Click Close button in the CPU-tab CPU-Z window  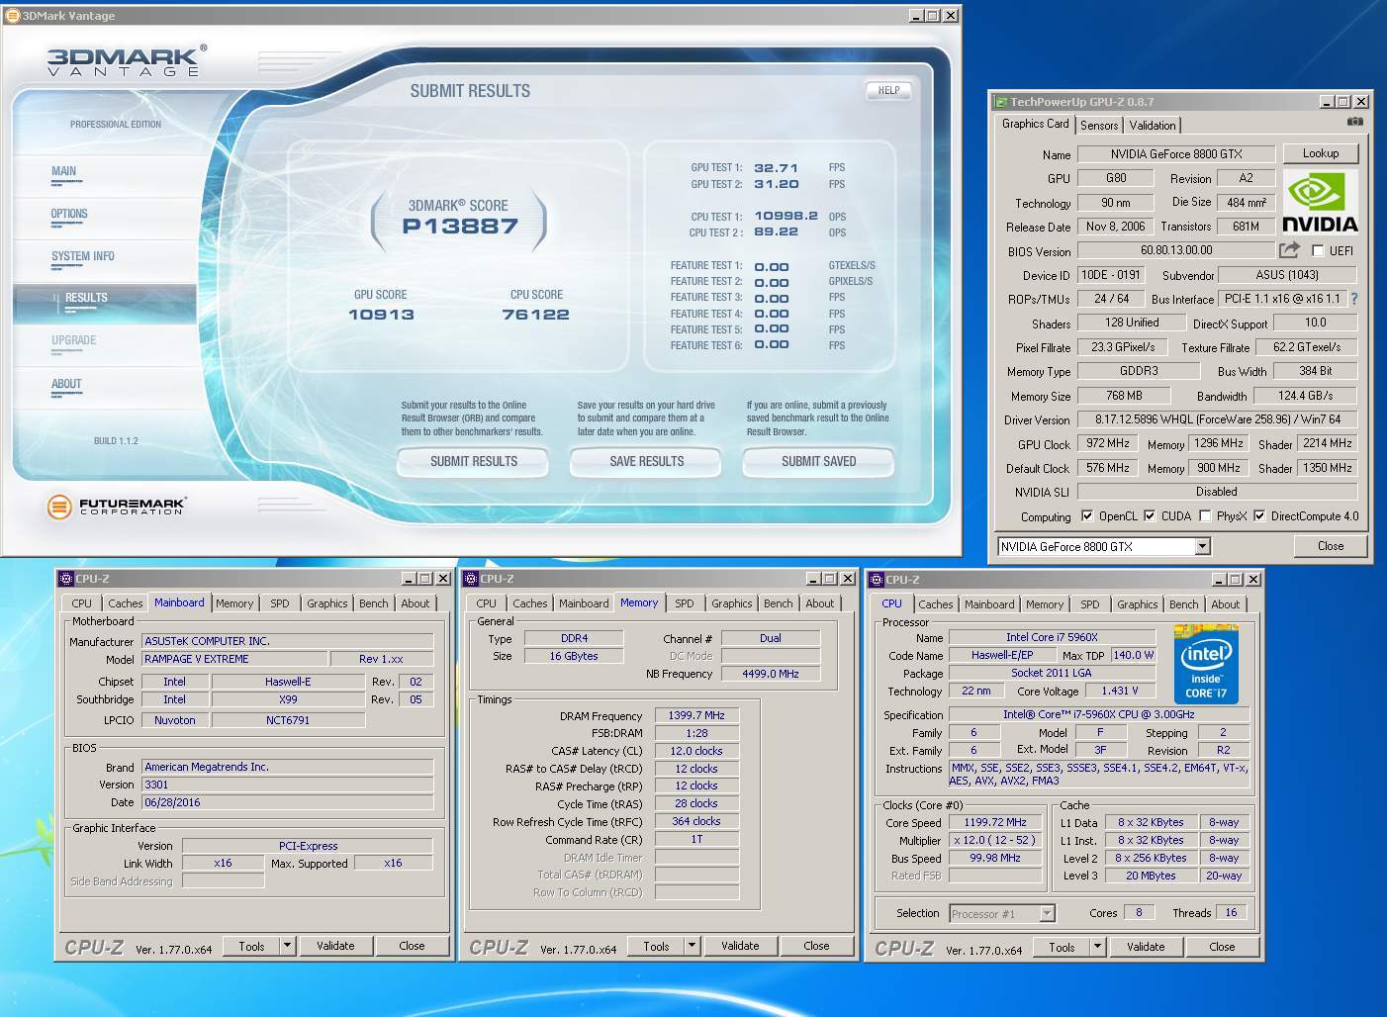(x=1222, y=947)
